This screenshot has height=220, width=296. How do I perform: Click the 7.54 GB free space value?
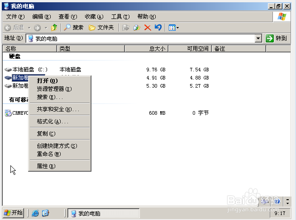tap(199, 70)
